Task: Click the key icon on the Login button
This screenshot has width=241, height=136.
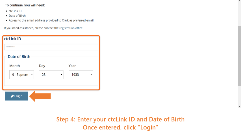Action: click(x=12, y=96)
